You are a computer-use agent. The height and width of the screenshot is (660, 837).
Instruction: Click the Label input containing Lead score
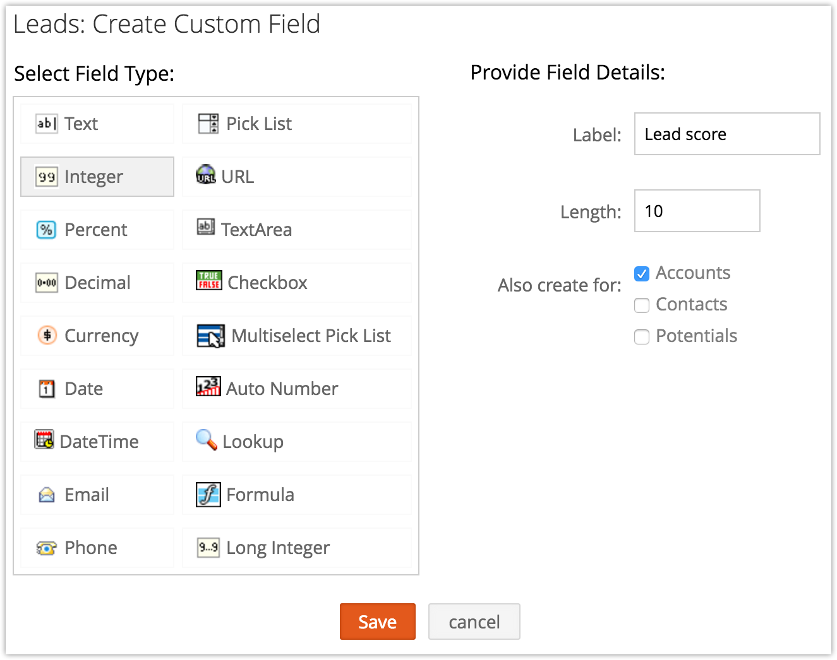coord(726,134)
